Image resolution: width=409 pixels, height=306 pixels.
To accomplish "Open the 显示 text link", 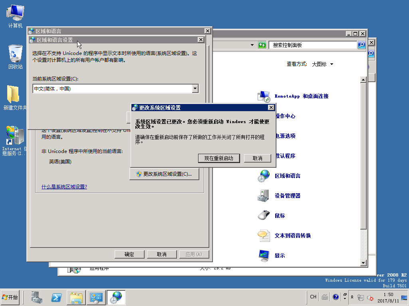I will [x=280, y=255].
